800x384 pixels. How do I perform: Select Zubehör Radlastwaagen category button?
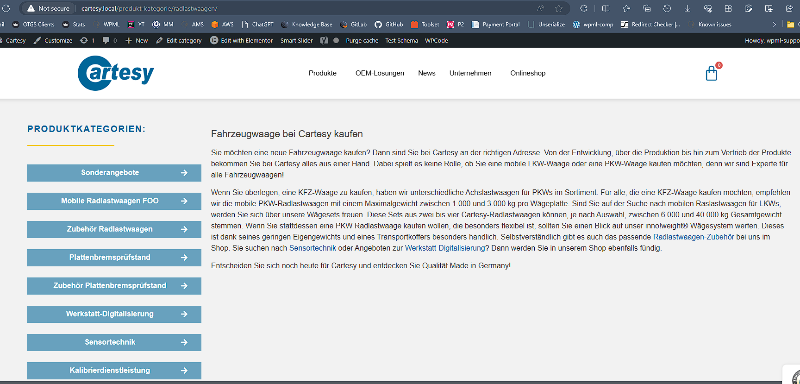point(114,229)
